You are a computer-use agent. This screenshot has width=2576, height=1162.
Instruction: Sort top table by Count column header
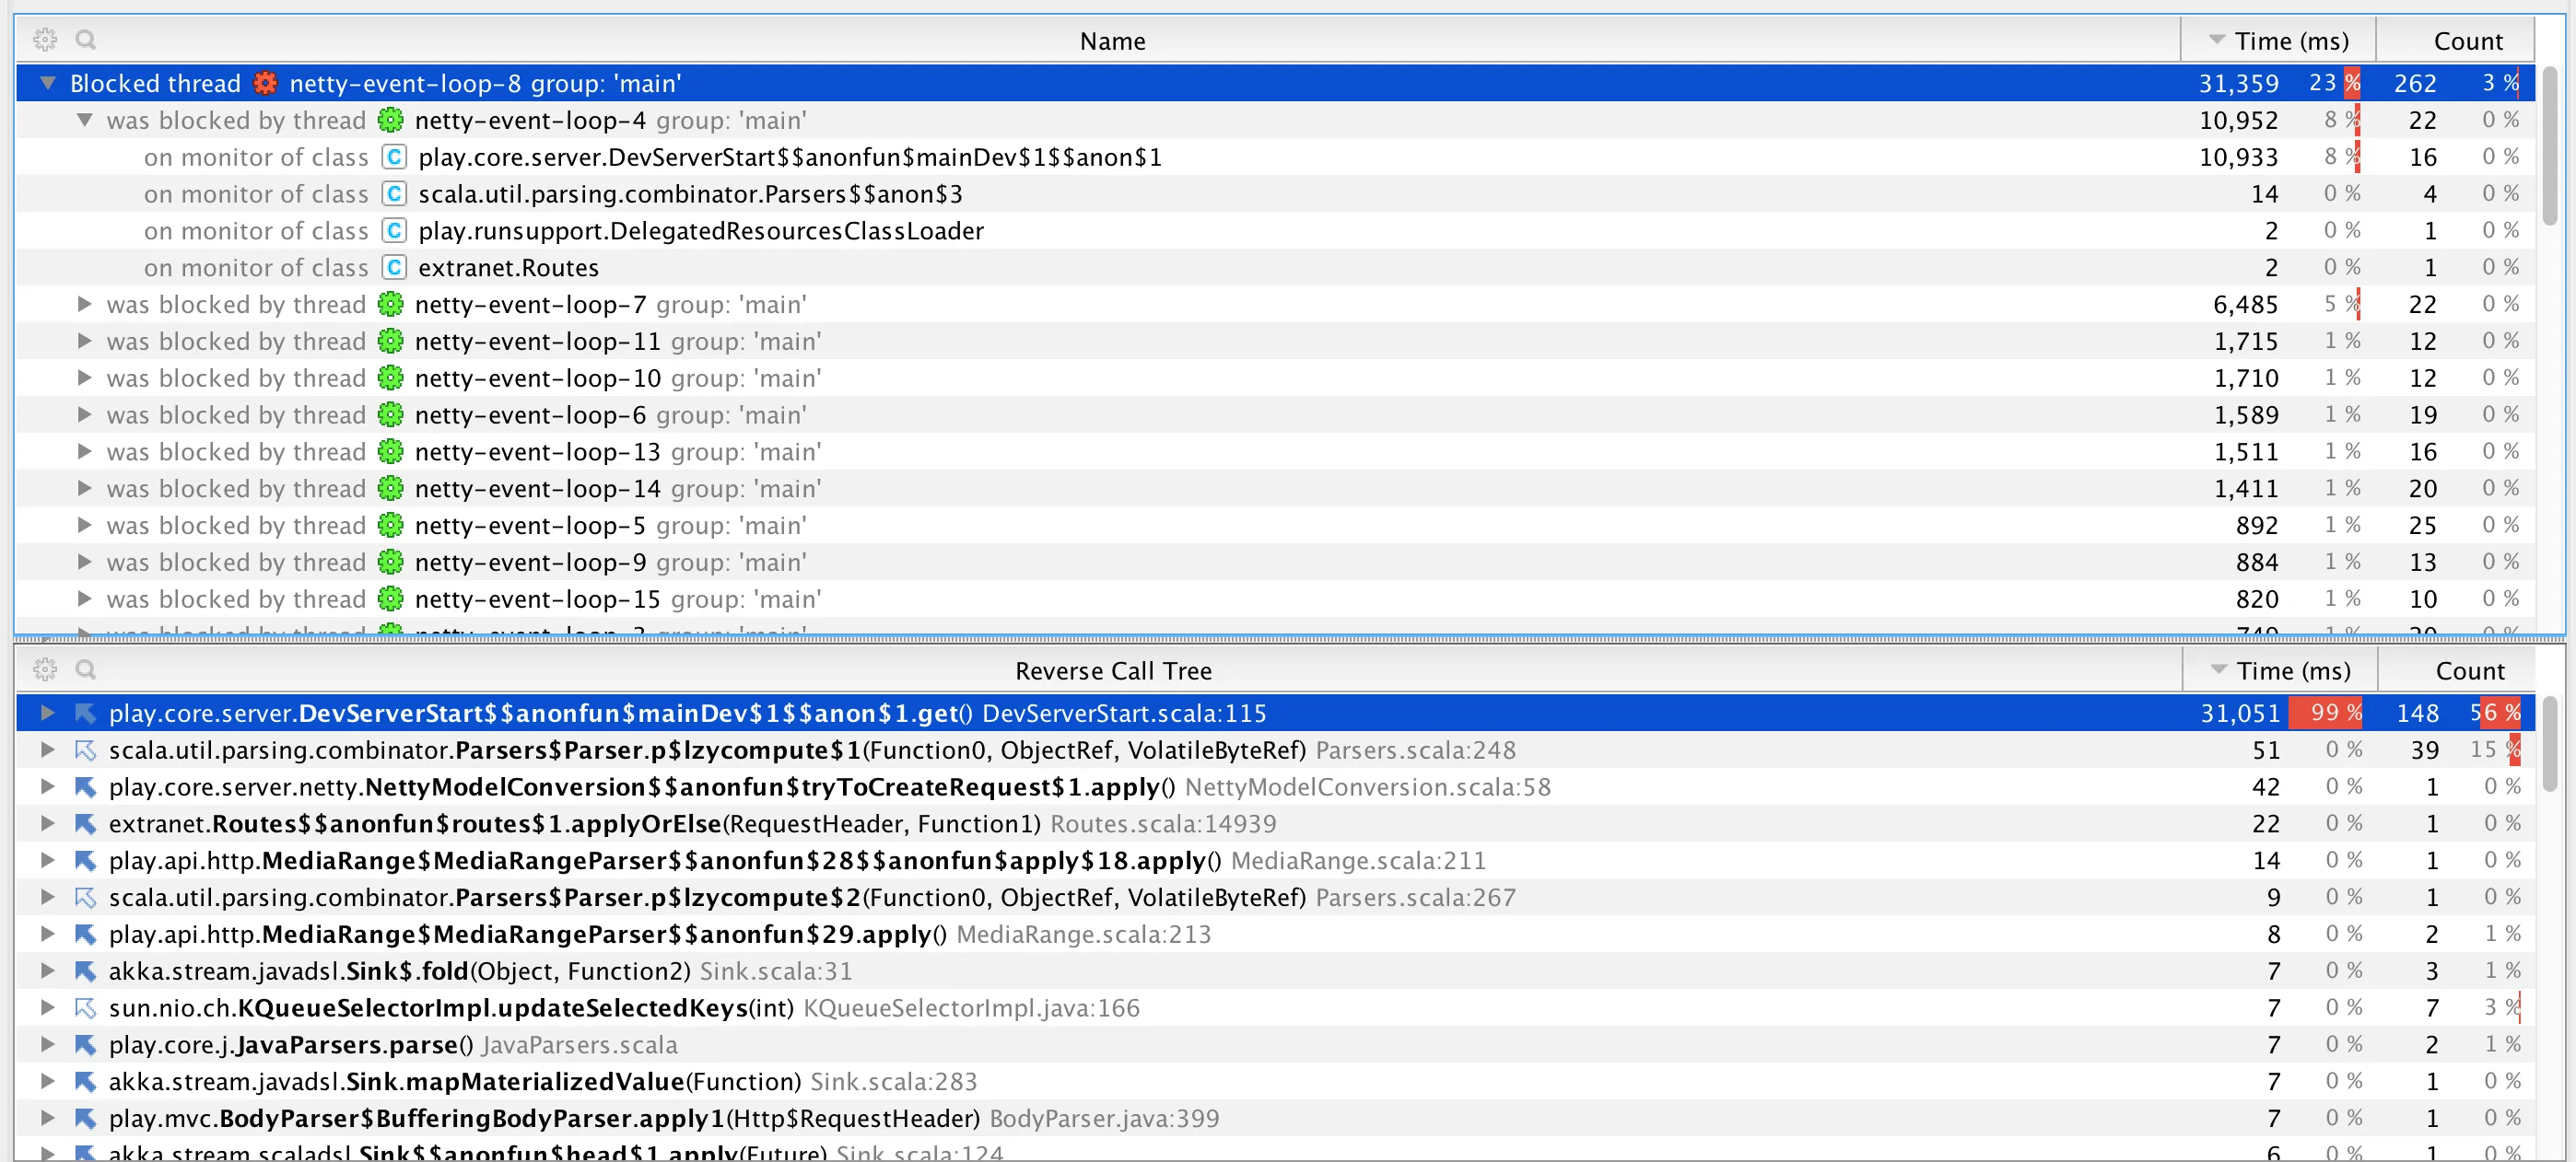(x=2467, y=41)
